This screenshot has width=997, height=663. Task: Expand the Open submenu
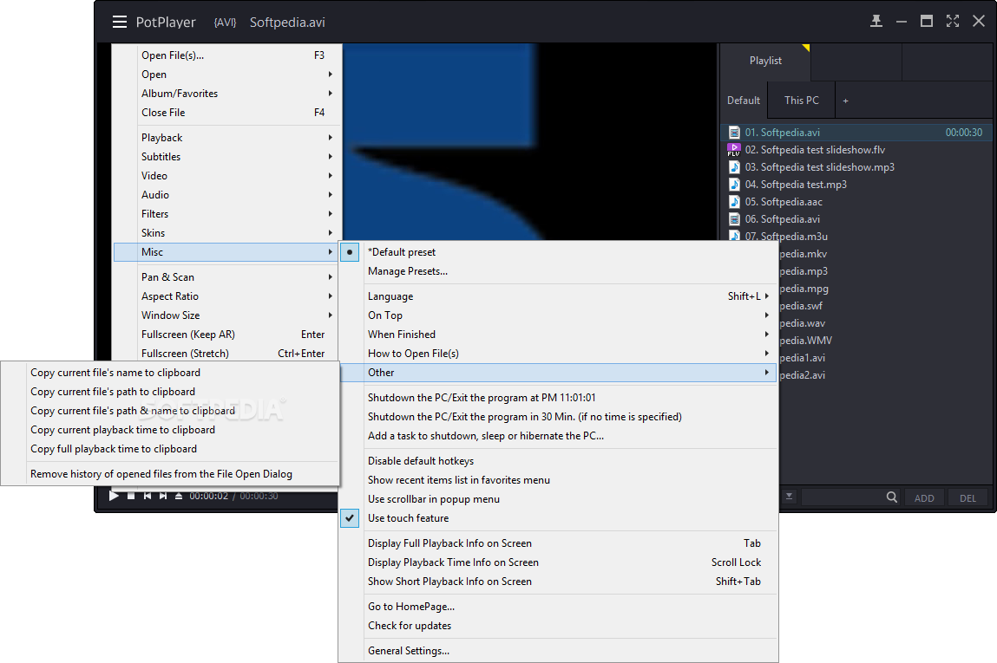(x=225, y=75)
